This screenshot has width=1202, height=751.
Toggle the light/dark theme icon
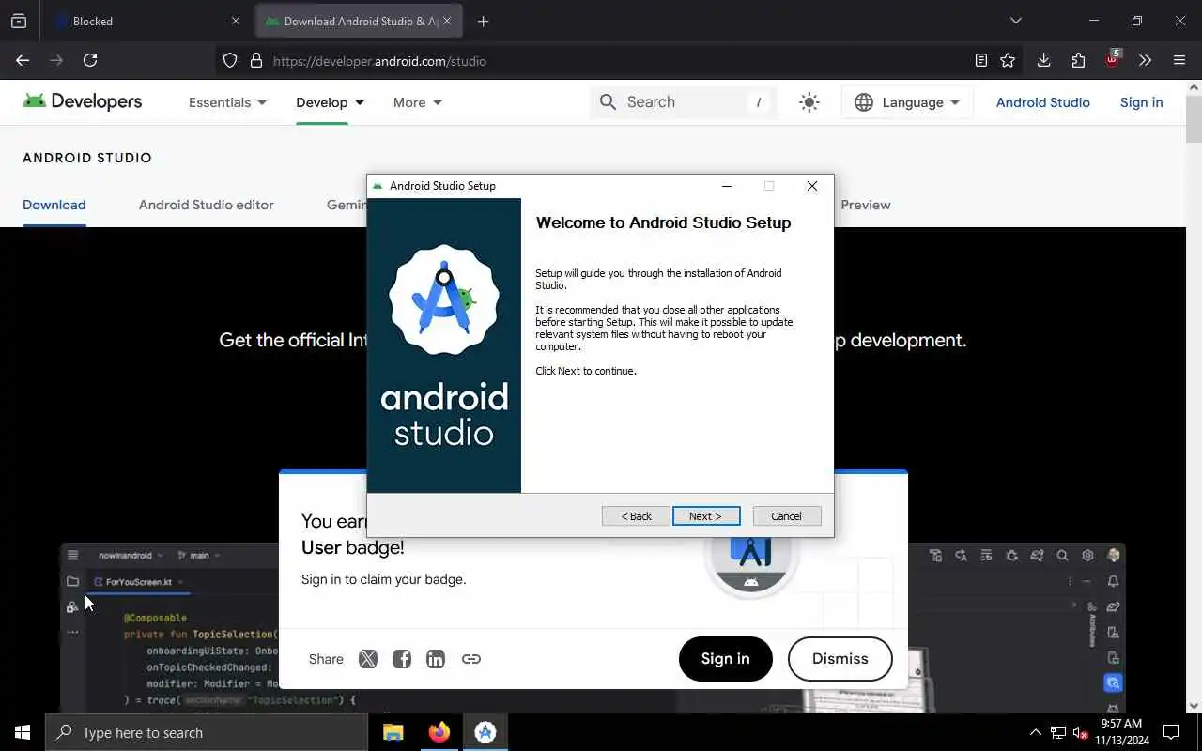809,102
